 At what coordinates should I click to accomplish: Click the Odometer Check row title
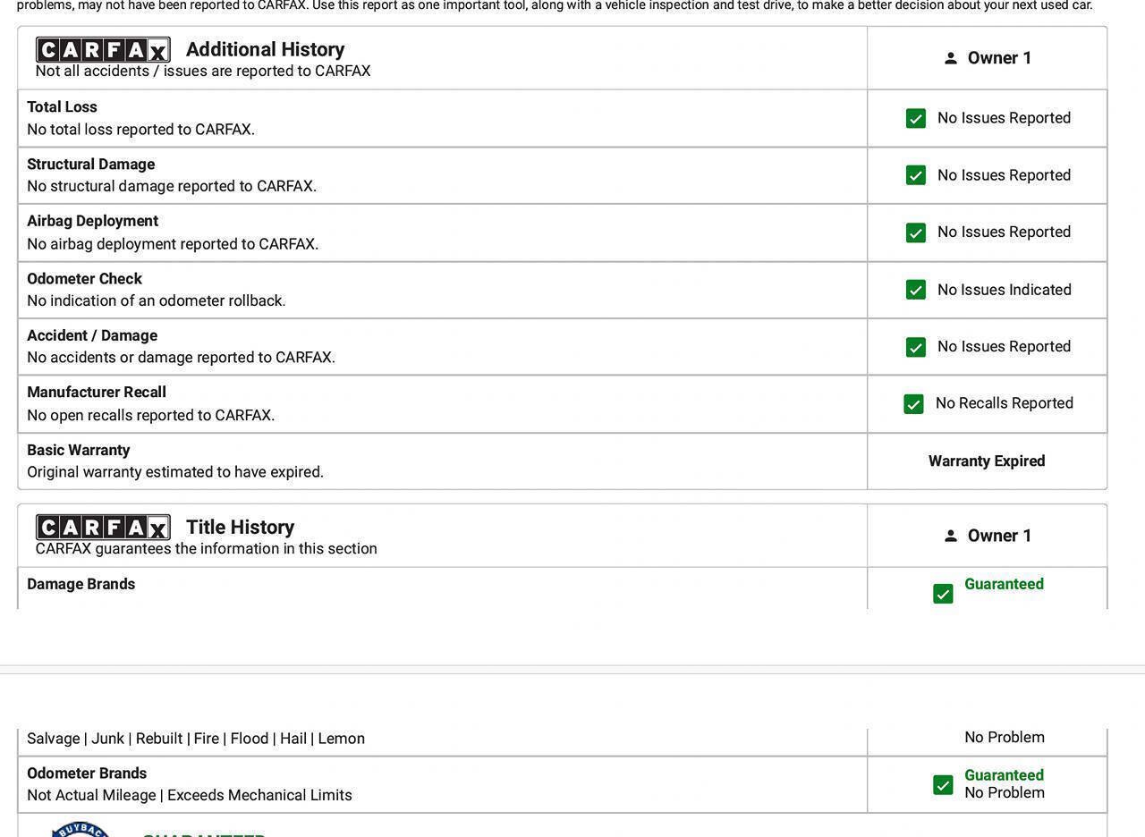(84, 278)
